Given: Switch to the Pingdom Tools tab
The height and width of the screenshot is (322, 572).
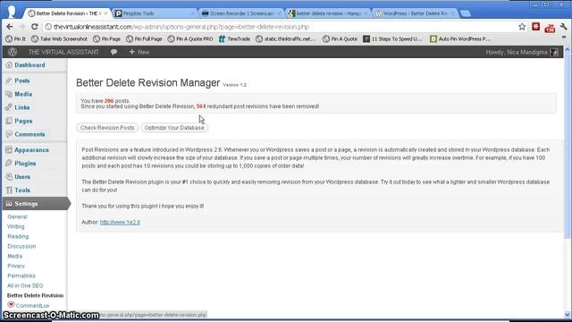Looking at the screenshot, I should 153,13.
